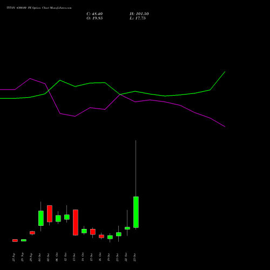Viewport: 270px width, 270px height.
Task: Select the 21 Oct date label
Action: 117,257
